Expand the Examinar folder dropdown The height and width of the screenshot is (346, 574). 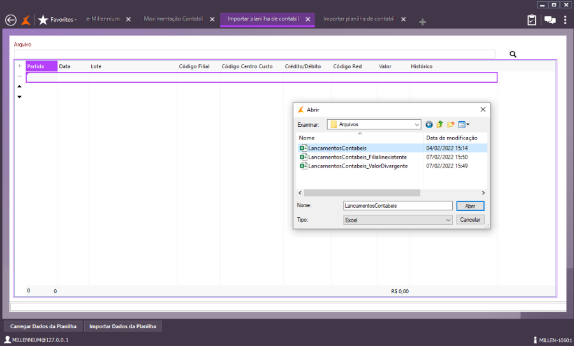coord(417,125)
